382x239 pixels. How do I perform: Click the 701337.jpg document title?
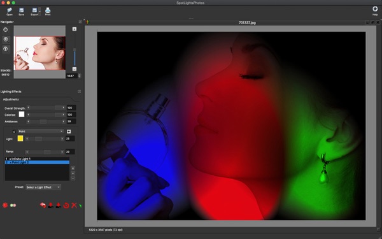[x=247, y=23]
